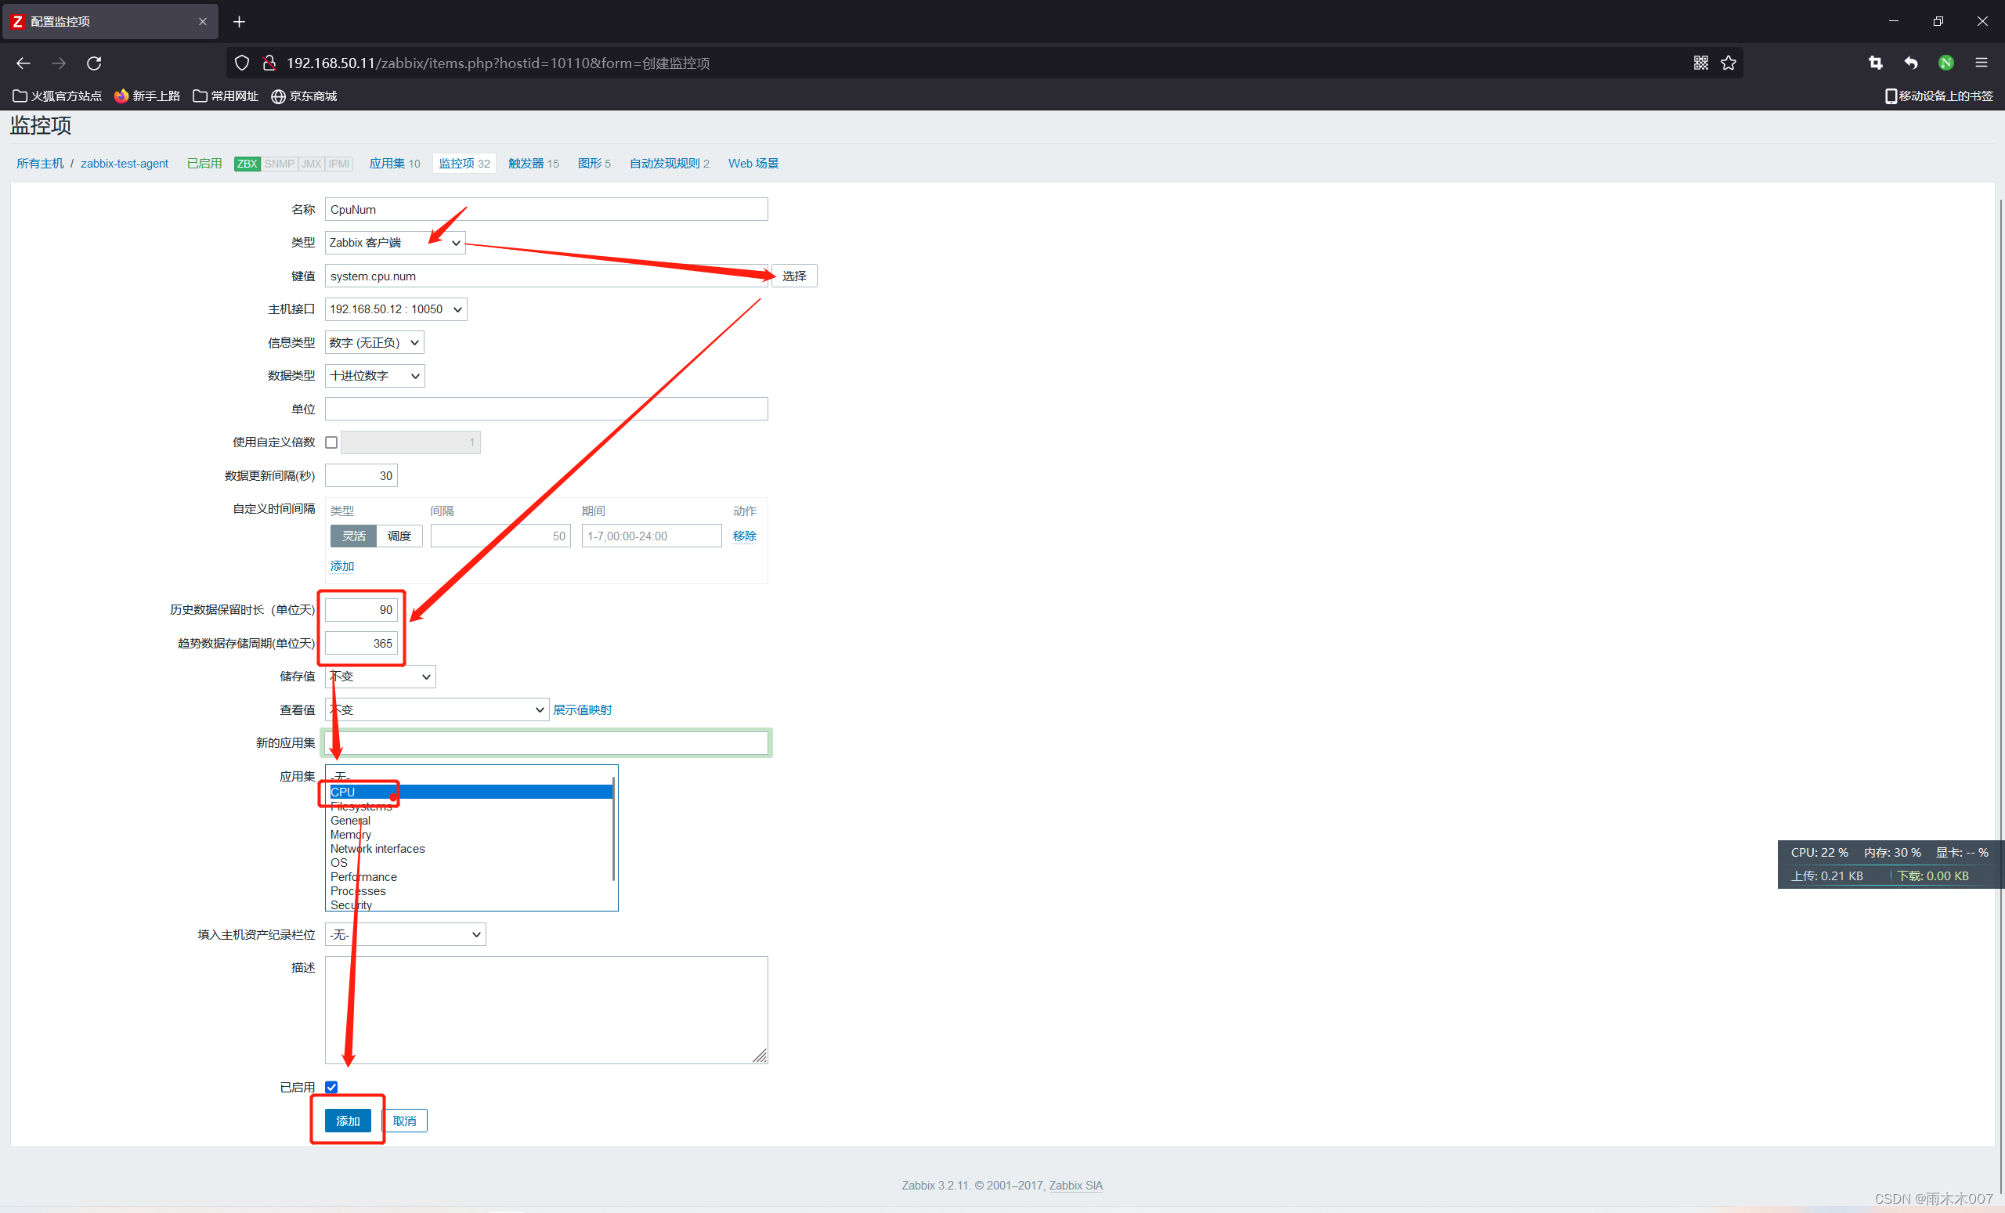The width and height of the screenshot is (2005, 1213).
Task: Open the 类型 Zabbix 客户端 dropdown
Action: 395,243
